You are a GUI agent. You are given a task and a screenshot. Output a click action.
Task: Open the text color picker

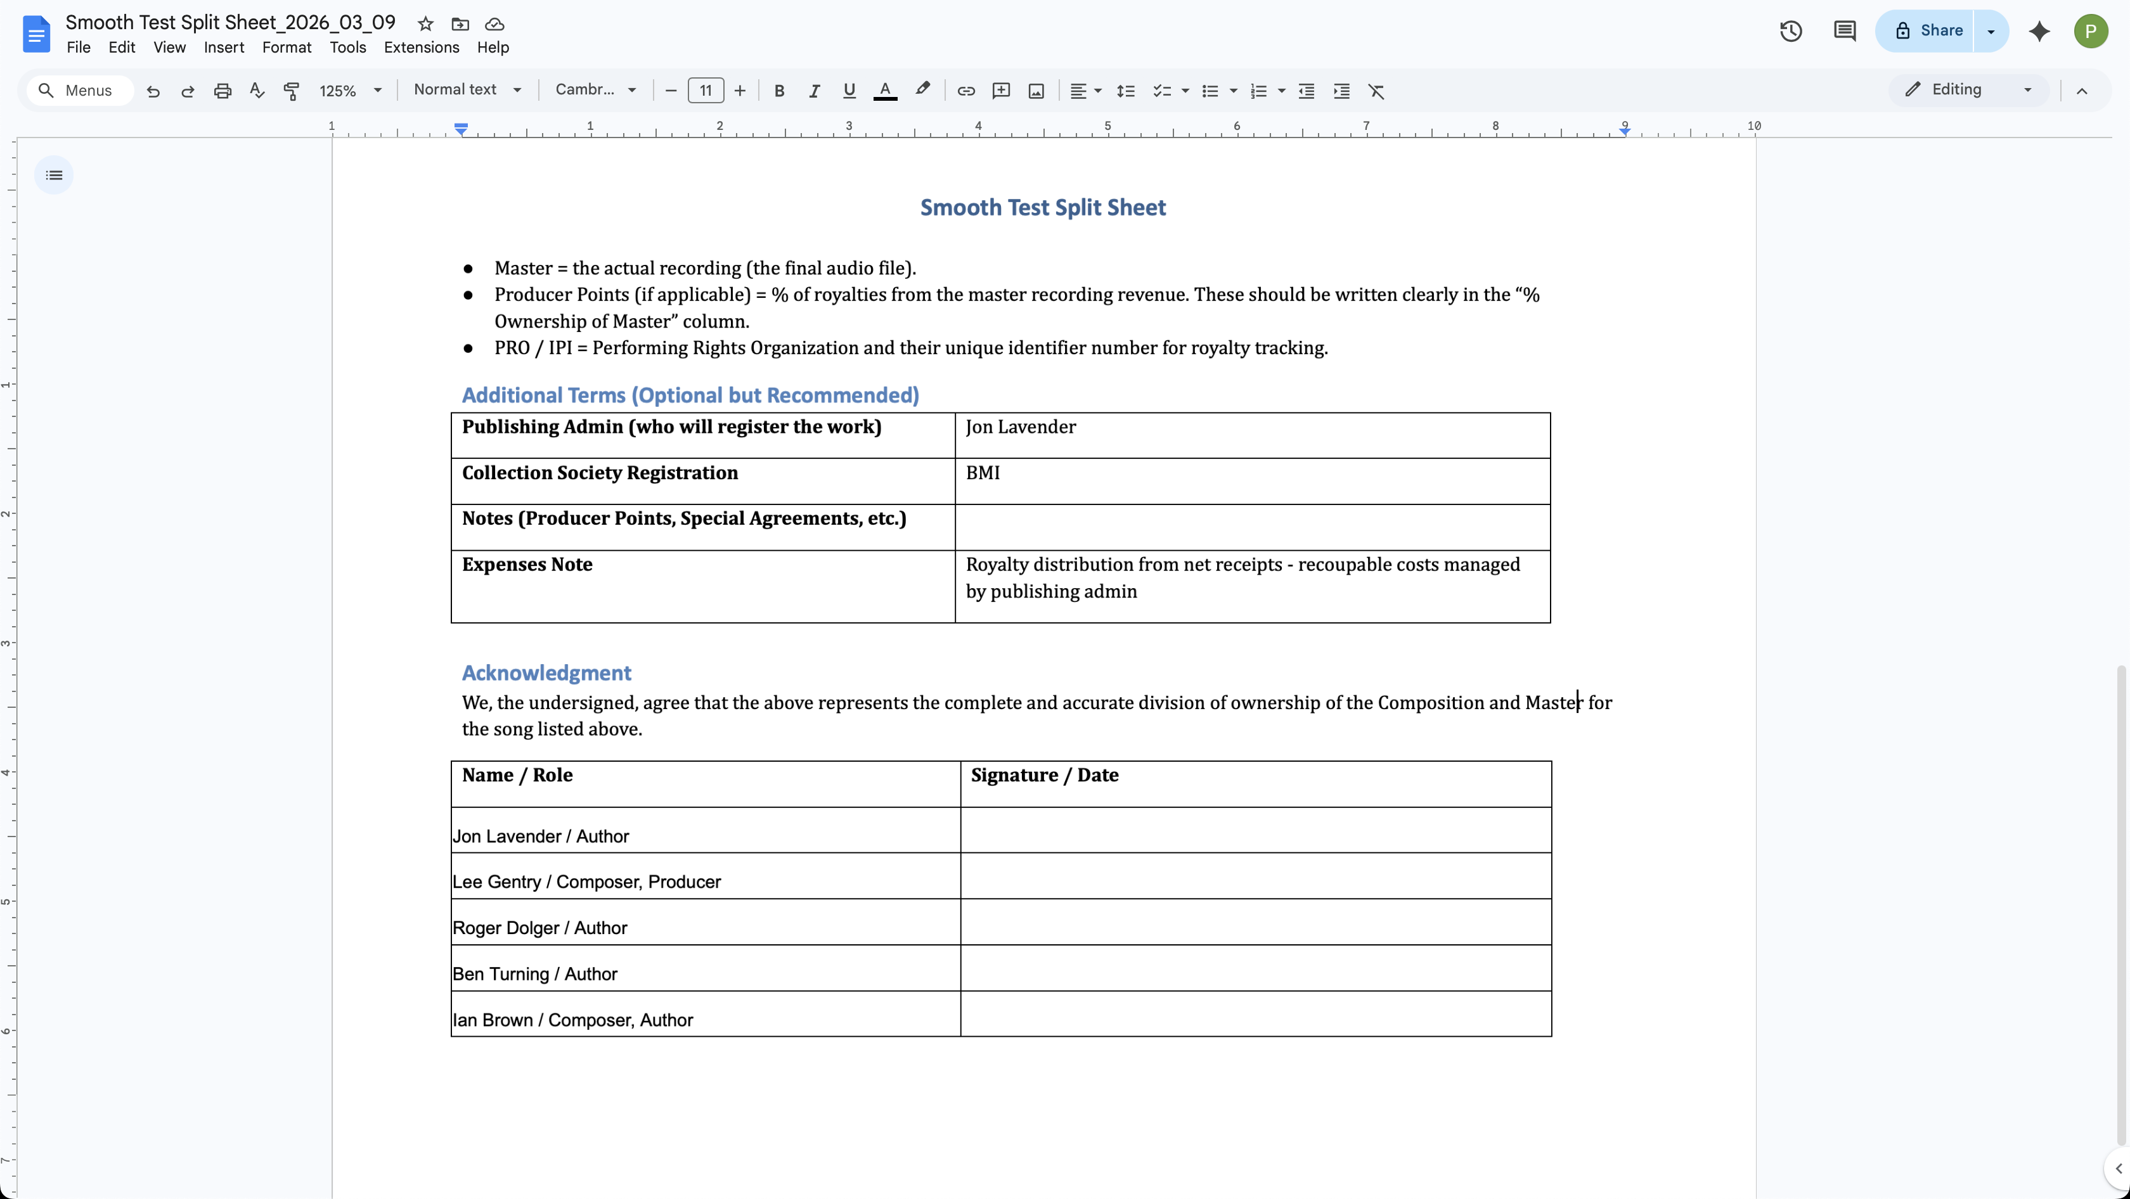885,91
